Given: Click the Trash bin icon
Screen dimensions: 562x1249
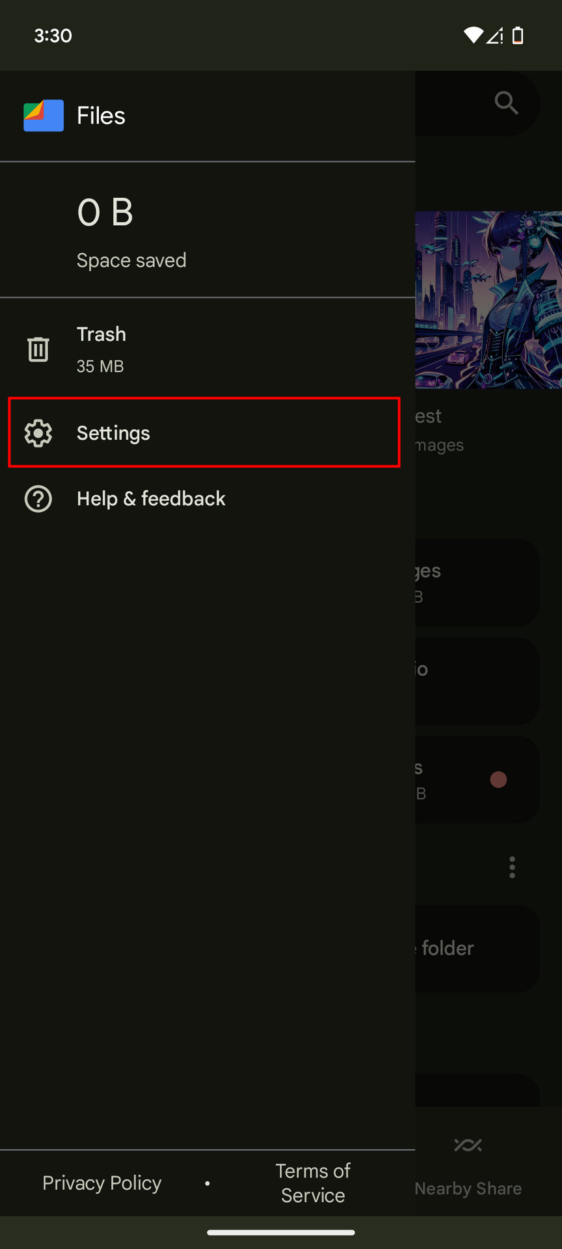Looking at the screenshot, I should pos(38,349).
